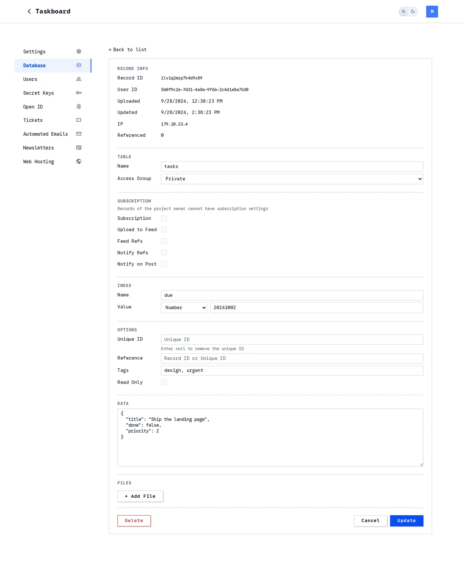Click the Secret Keys key icon
Viewport: 464px width, 566px height.
point(79,93)
